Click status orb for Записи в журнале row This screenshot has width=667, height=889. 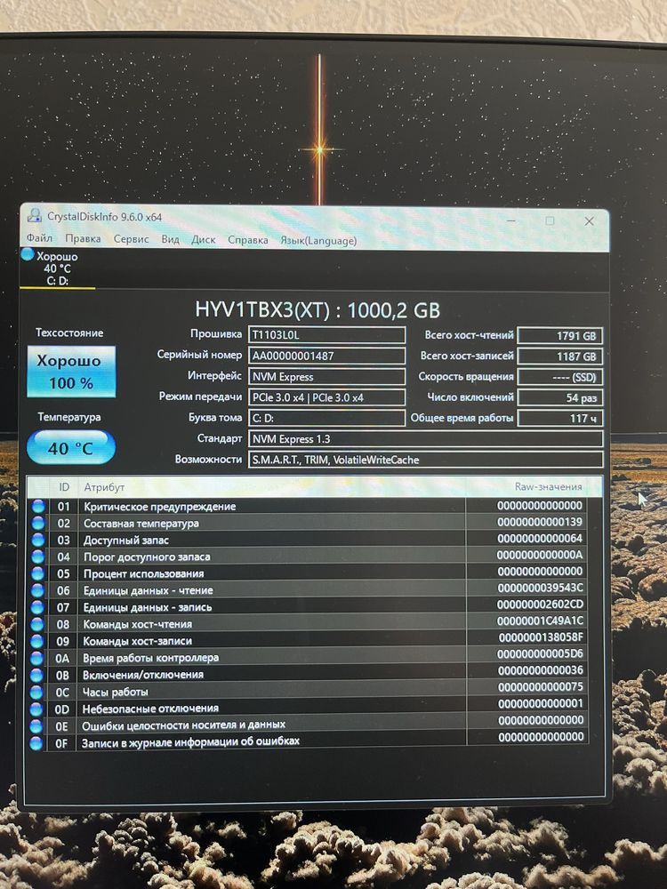coord(36,742)
